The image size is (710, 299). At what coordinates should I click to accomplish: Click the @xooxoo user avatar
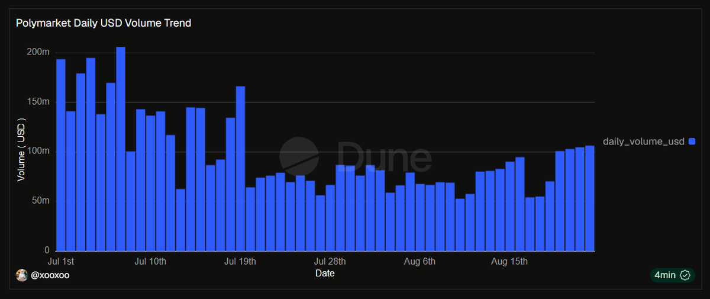(21, 275)
